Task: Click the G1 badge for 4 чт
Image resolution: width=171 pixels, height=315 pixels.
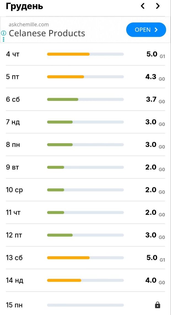Action: (x=162, y=56)
